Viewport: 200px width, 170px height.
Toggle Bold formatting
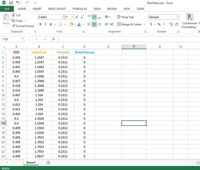point(40,24)
